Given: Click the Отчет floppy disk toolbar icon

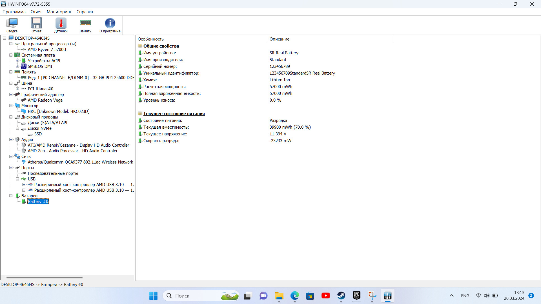Looking at the screenshot, I should pyautogui.click(x=36, y=25).
